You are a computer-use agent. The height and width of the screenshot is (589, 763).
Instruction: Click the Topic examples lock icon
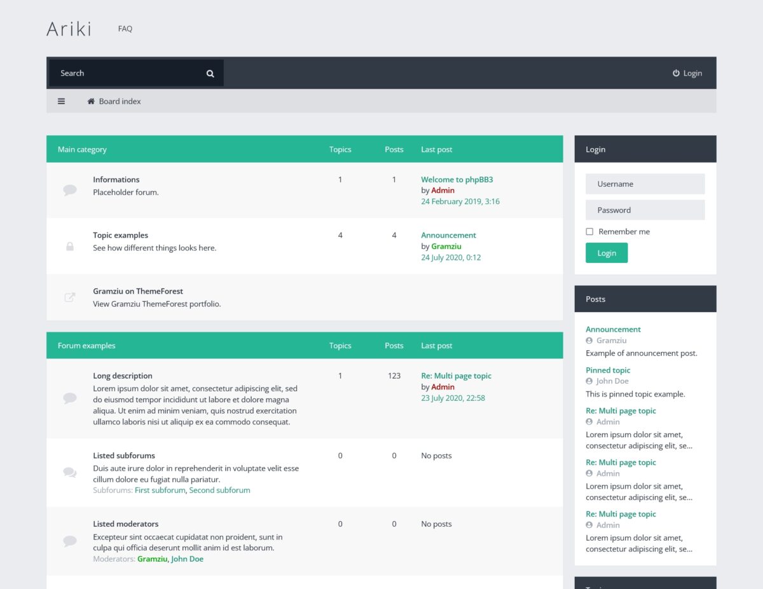tap(70, 246)
